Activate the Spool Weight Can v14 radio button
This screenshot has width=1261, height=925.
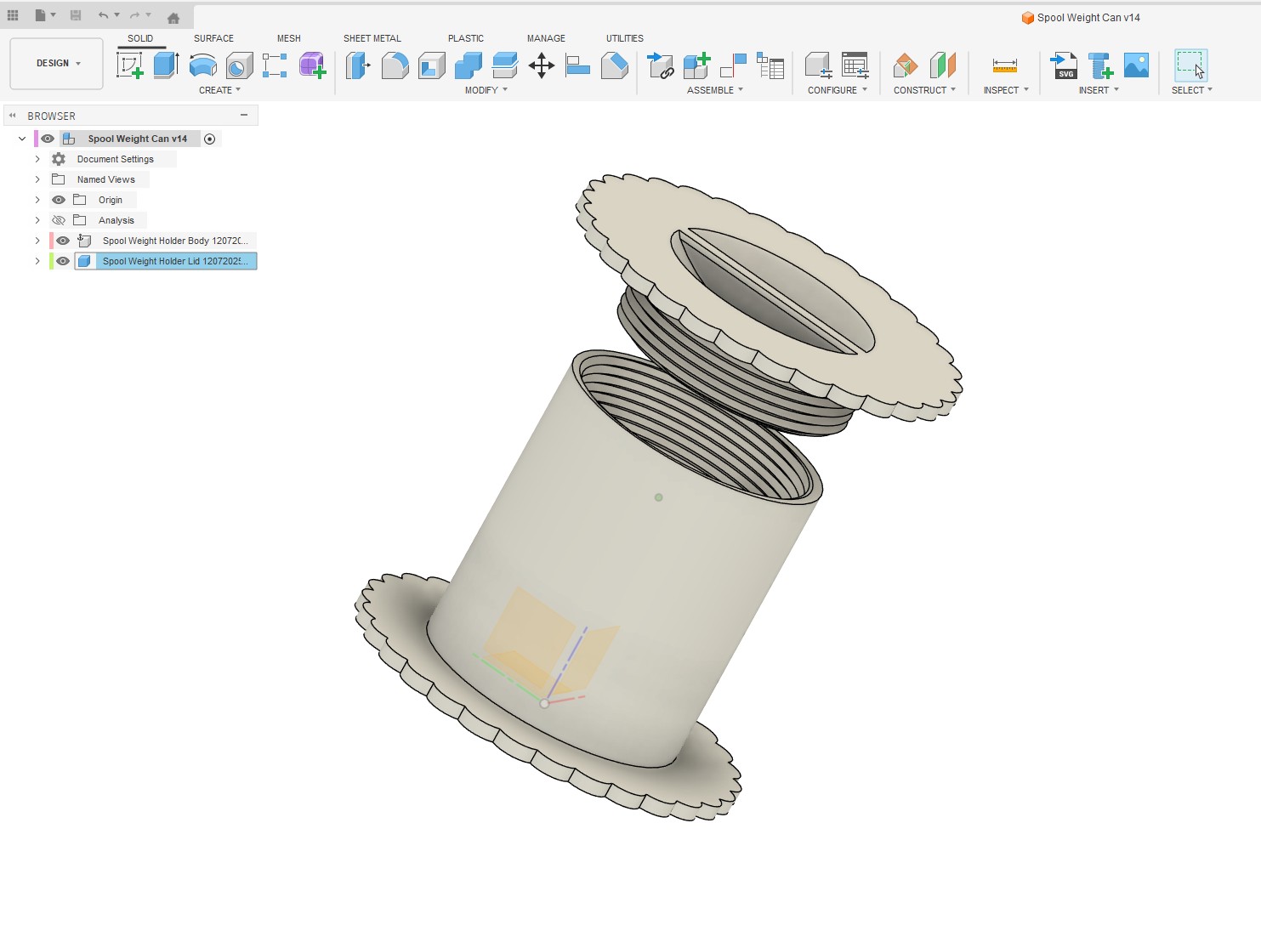210,139
